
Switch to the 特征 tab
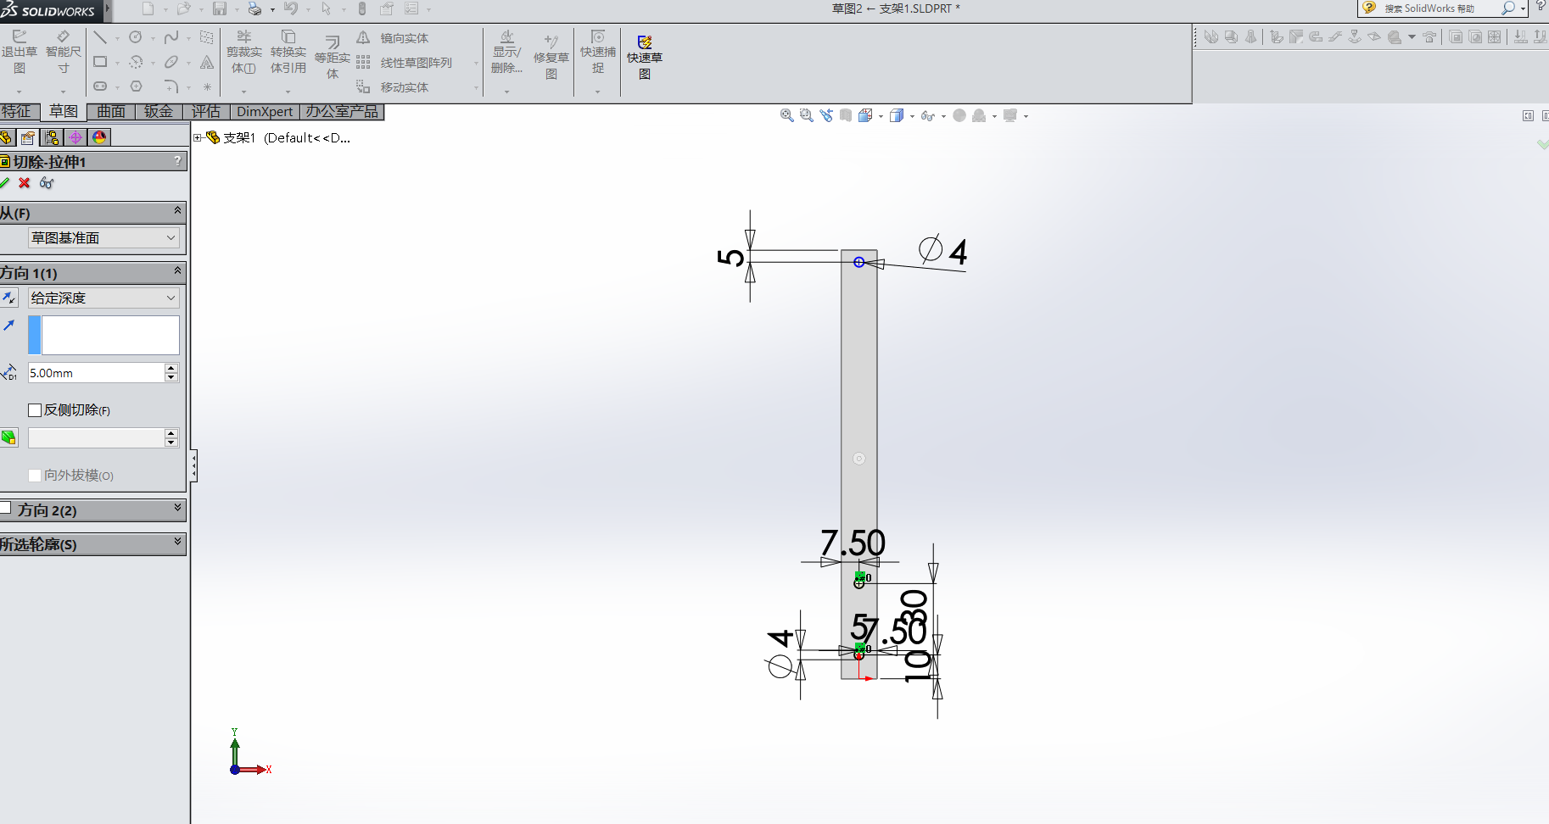tap(19, 112)
